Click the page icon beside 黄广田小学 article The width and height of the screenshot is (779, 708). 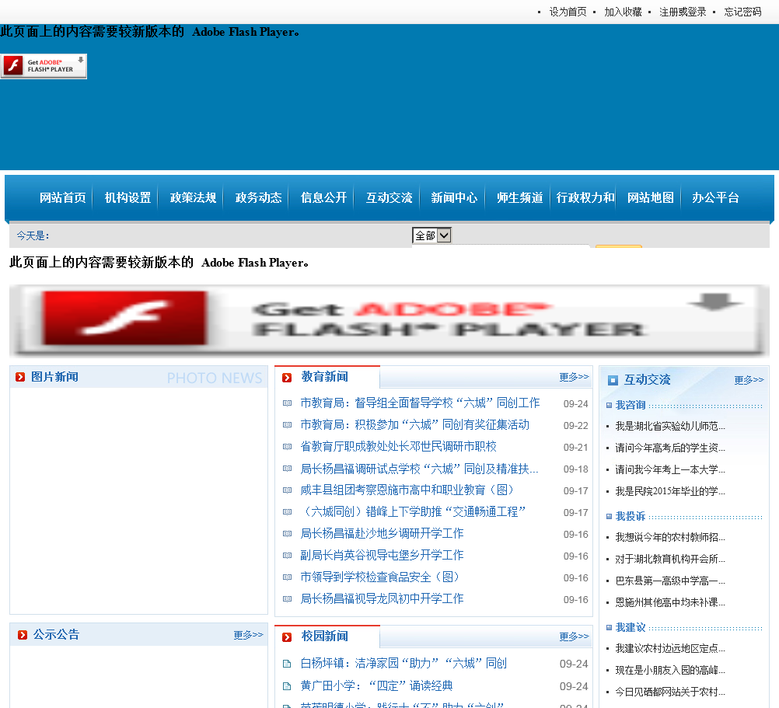click(x=287, y=687)
